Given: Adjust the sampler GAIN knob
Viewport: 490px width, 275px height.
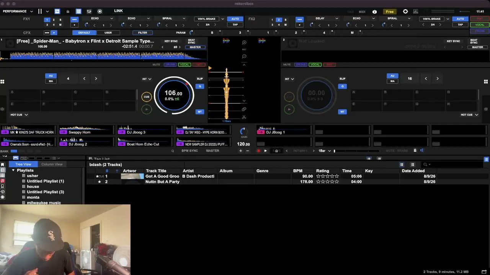Looking at the screenshot, I should point(243,131).
